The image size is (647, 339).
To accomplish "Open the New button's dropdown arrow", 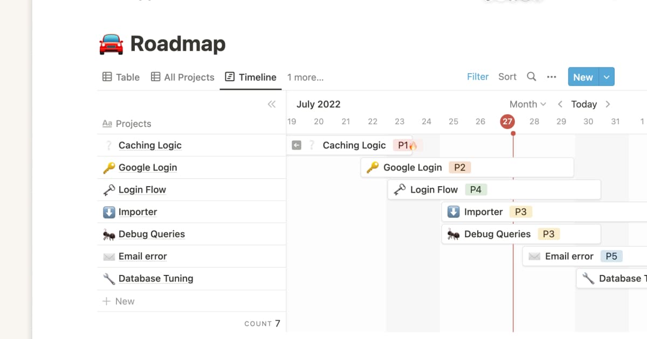I will [x=606, y=76].
